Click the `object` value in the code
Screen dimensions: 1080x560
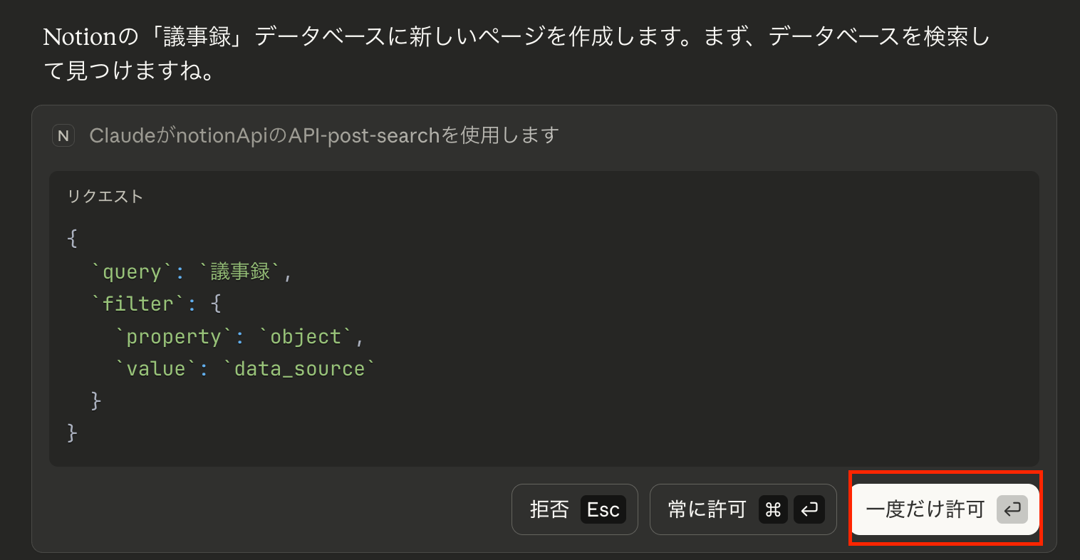(x=306, y=336)
